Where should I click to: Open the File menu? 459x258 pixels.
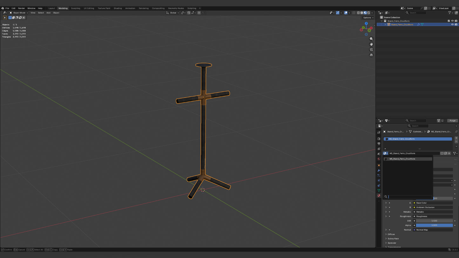pyautogui.click(x=7, y=8)
